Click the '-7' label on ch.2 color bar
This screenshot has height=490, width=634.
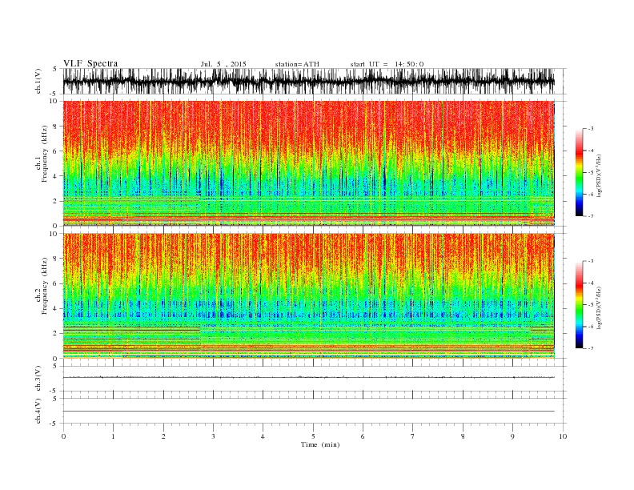coord(591,348)
